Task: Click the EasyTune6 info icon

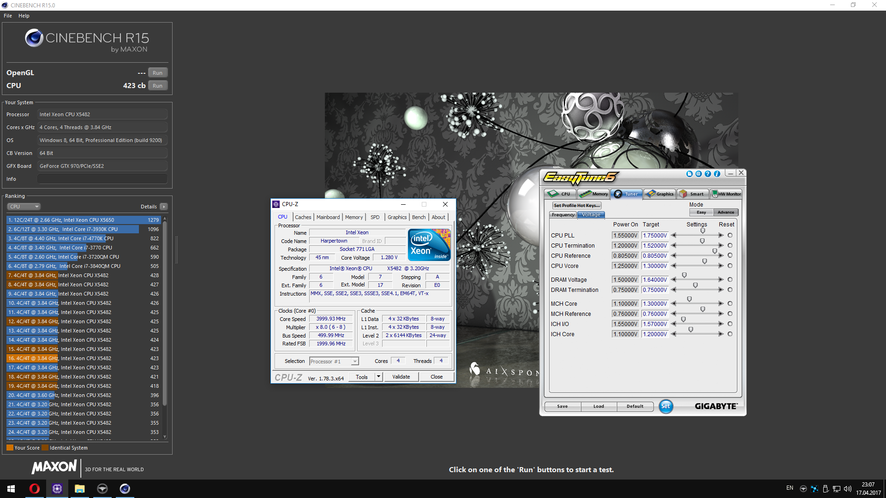Action: click(x=717, y=174)
